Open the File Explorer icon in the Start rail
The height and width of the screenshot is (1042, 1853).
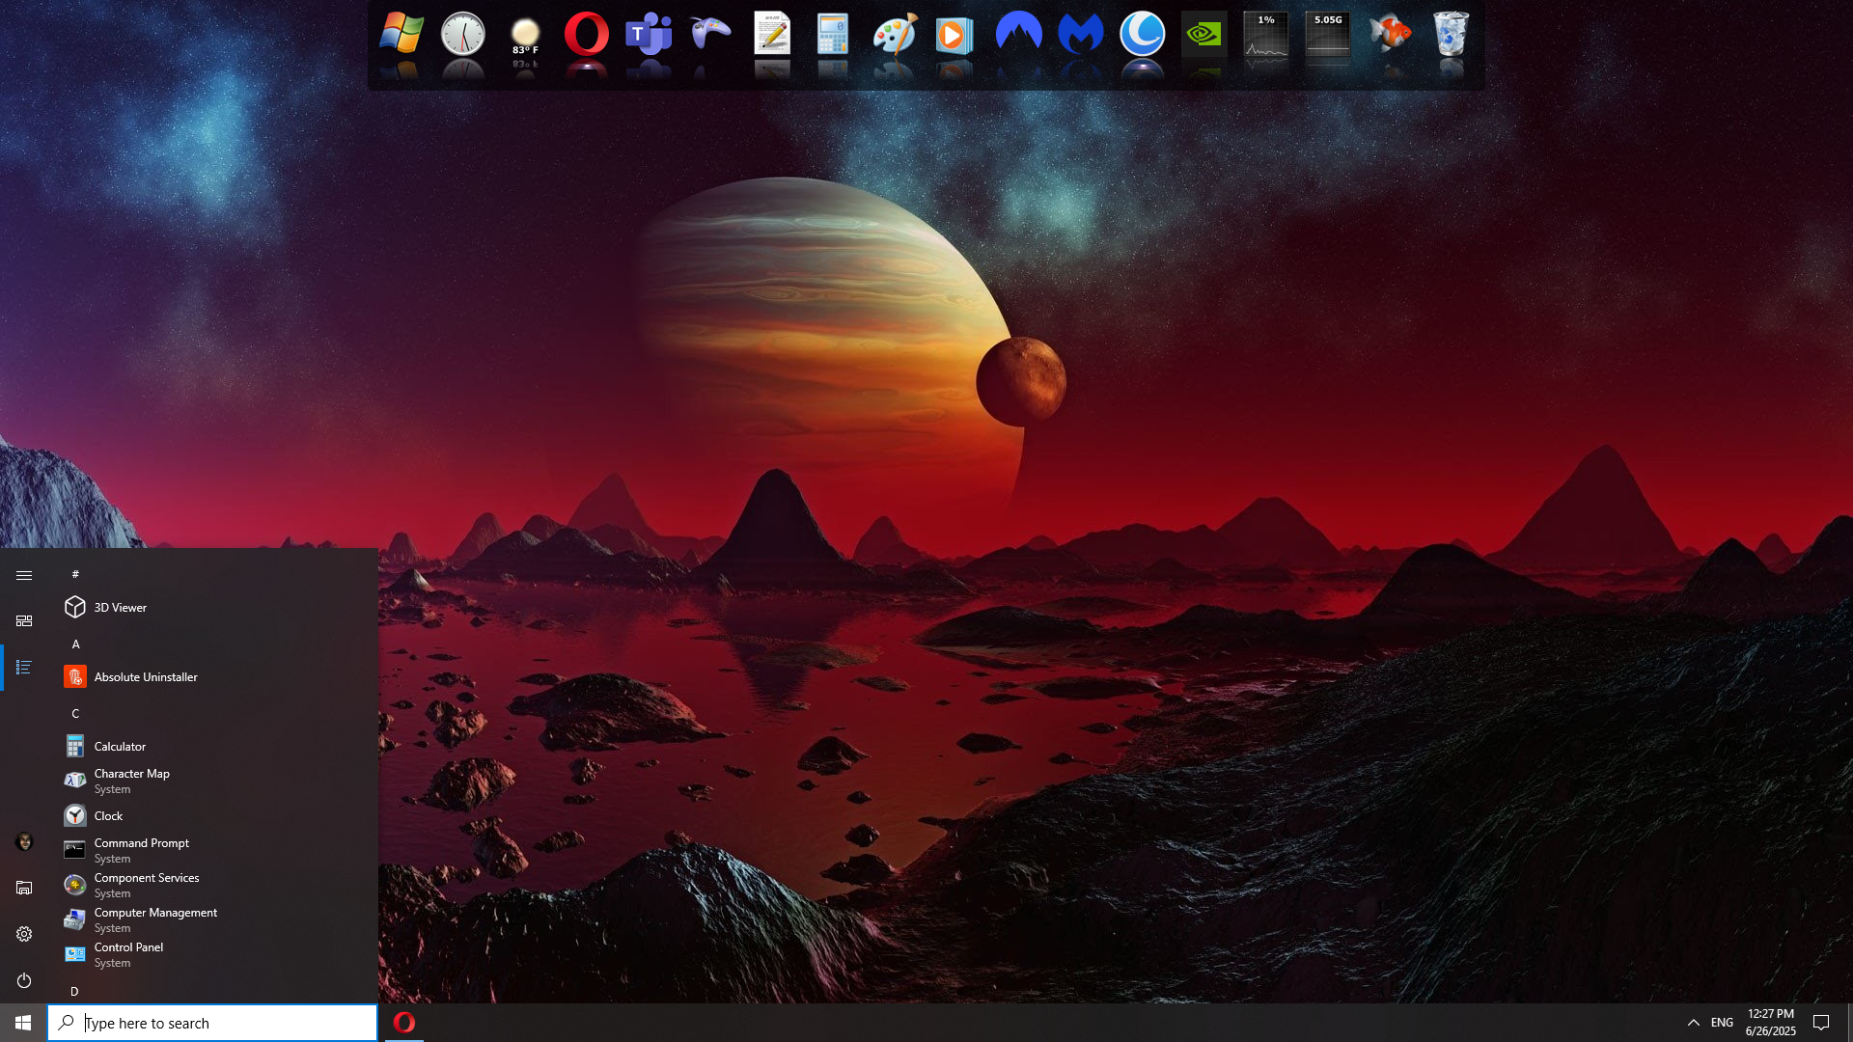tap(24, 888)
